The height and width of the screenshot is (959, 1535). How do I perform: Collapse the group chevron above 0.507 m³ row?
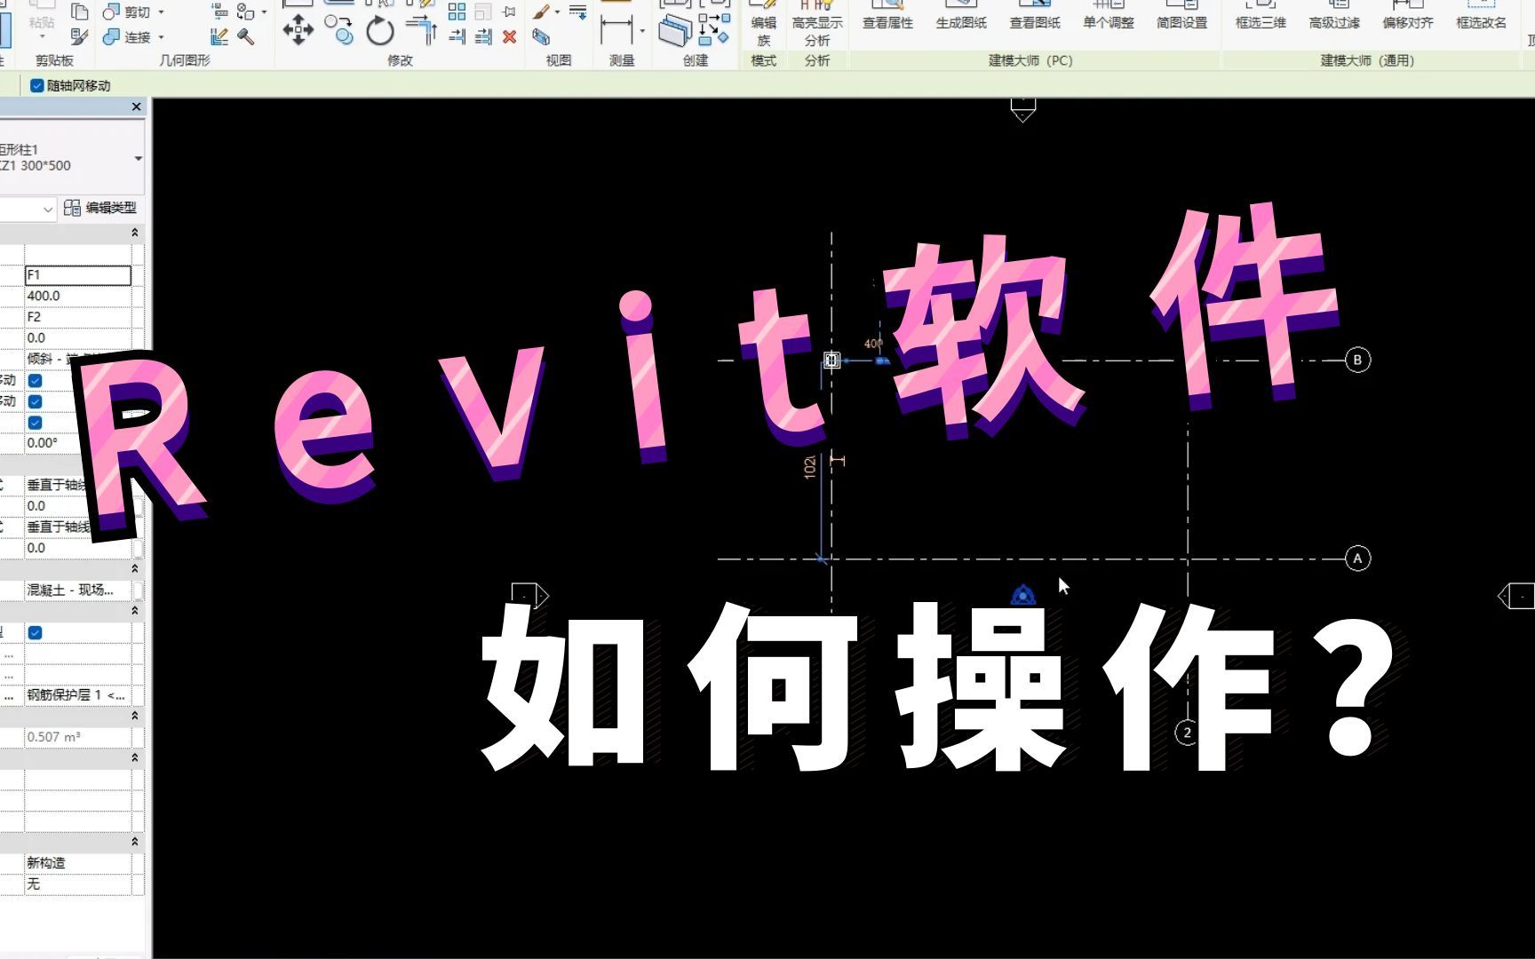point(135,716)
